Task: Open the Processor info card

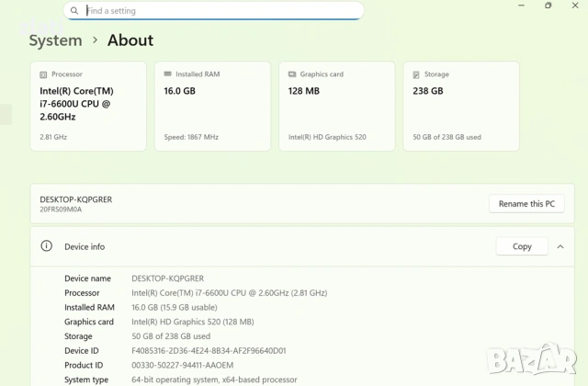Action: click(x=88, y=107)
